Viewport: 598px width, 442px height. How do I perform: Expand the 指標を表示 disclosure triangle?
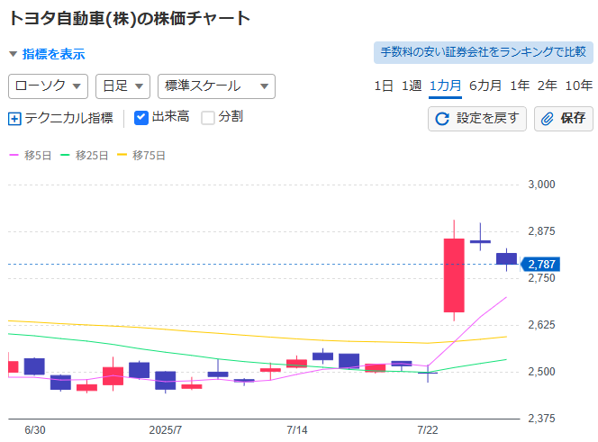13,54
